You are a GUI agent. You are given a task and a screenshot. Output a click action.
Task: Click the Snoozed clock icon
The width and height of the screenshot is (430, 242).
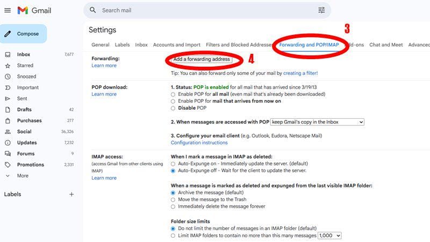pyautogui.click(x=8, y=76)
